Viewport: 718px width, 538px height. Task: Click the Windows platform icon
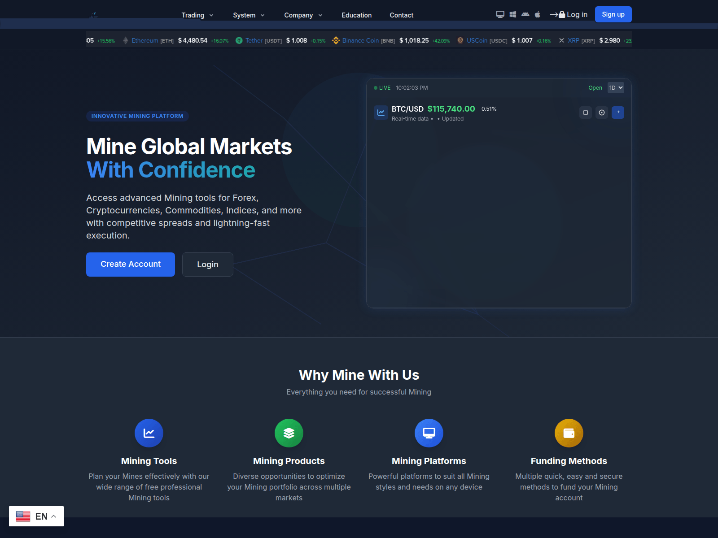pyautogui.click(x=513, y=14)
